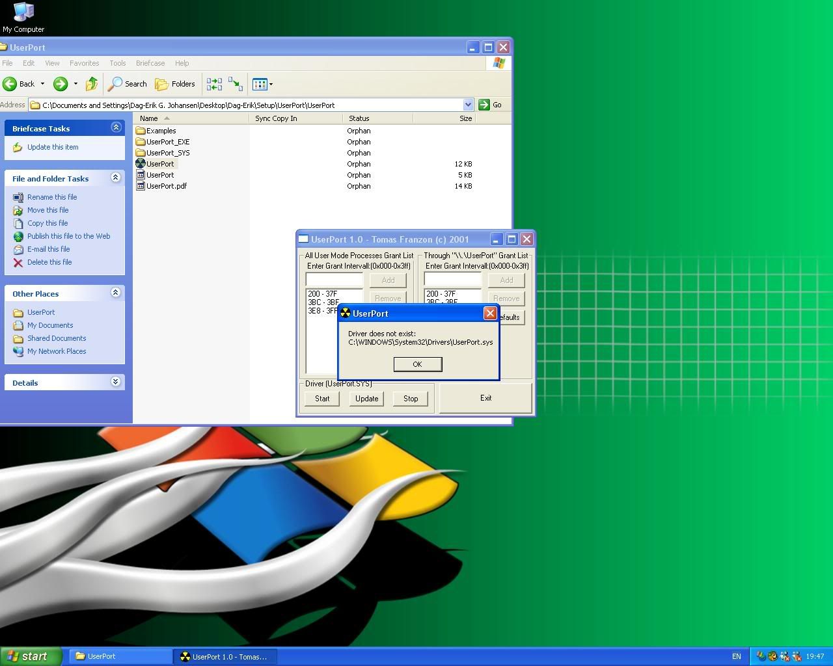This screenshot has width=833, height=666.
Task: Switch to UserPort folder taskbar button
Action: (120, 656)
